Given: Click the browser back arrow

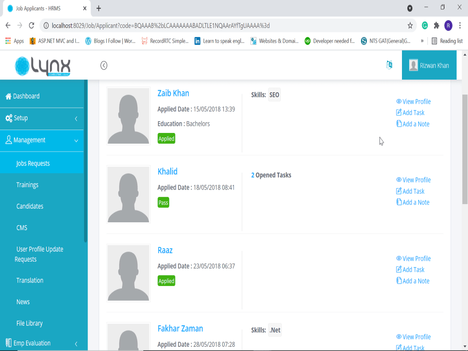Looking at the screenshot, I should tap(8, 25).
